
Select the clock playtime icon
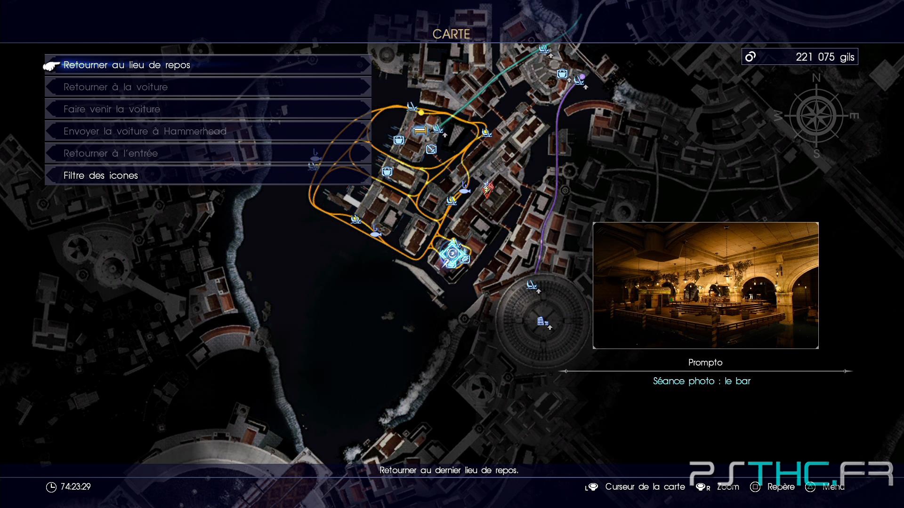pos(51,487)
